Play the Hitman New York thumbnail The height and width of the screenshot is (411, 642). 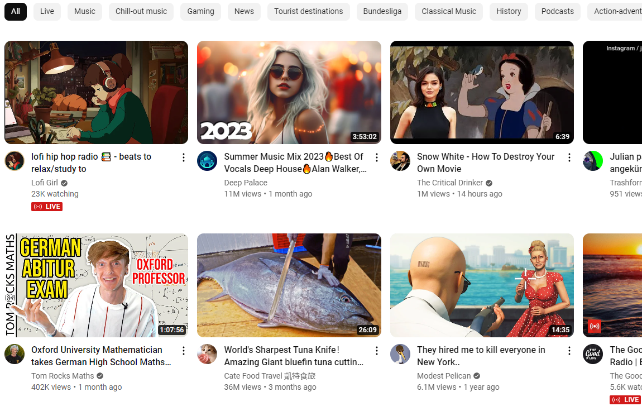[482, 285]
